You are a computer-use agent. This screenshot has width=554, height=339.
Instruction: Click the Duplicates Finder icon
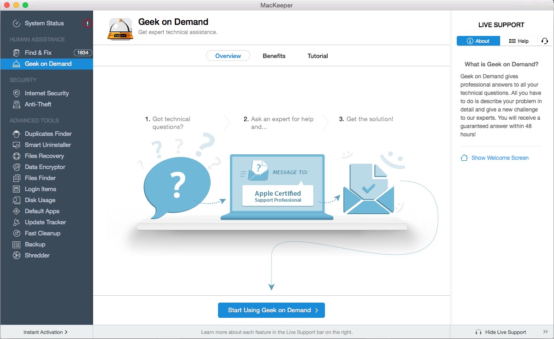[17, 134]
